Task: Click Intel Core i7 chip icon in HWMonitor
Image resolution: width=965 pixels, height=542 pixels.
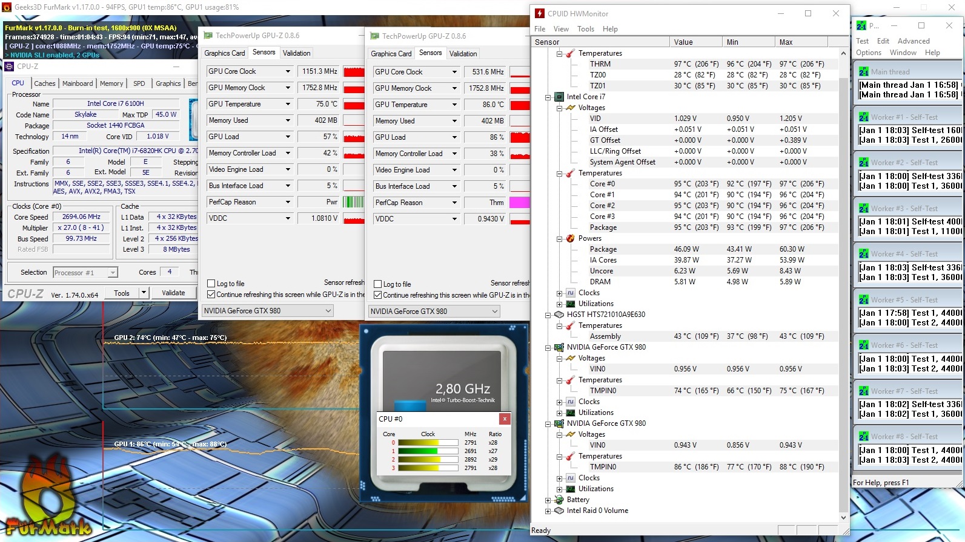Action: (x=559, y=97)
